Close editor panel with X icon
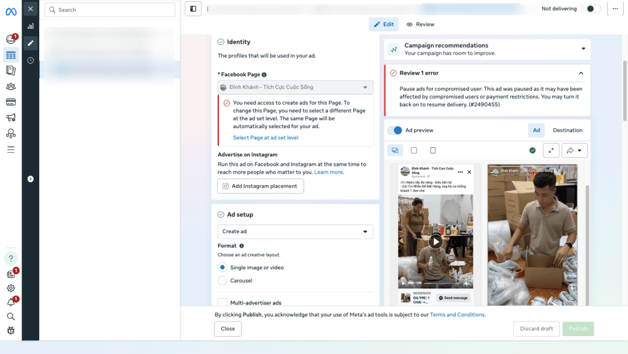628x354 pixels. [x=31, y=9]
